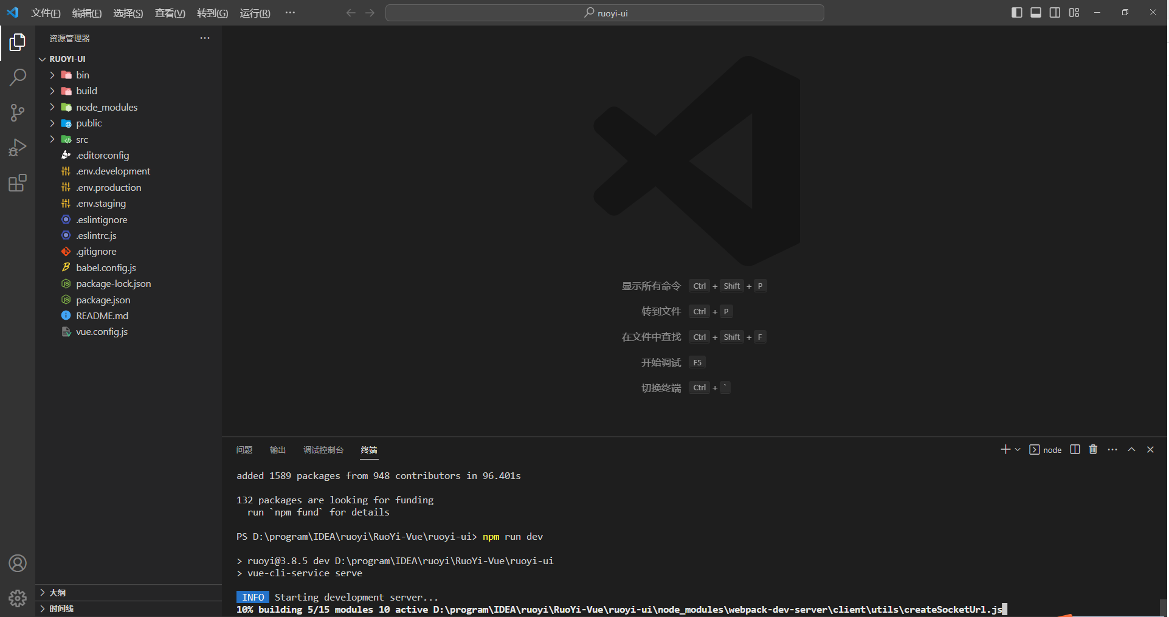This screenshot has width=1169, height=617.
Task: Open the Accounts menu icon
Action: click(x=18, y=564)
